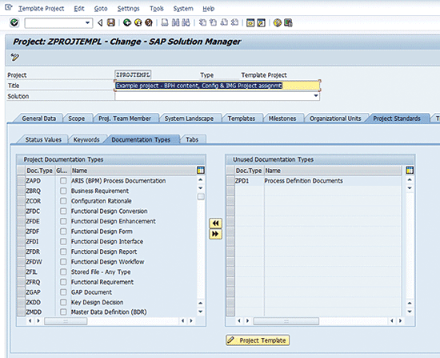Screen dimensions: 440x358
Task: Click the yellow Exit icon
Action: coord(138,22)
